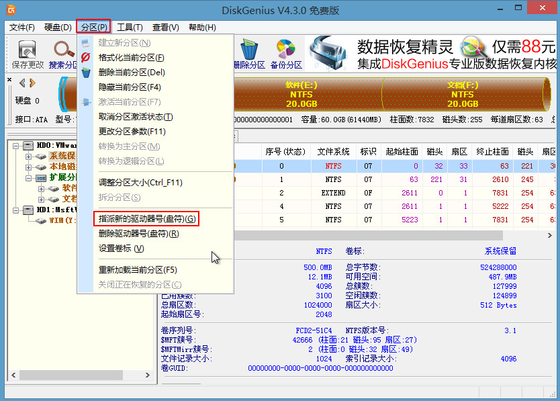
Task: Select the HD0 hard disk icon in tree
Action: click(x=28, y=146)
